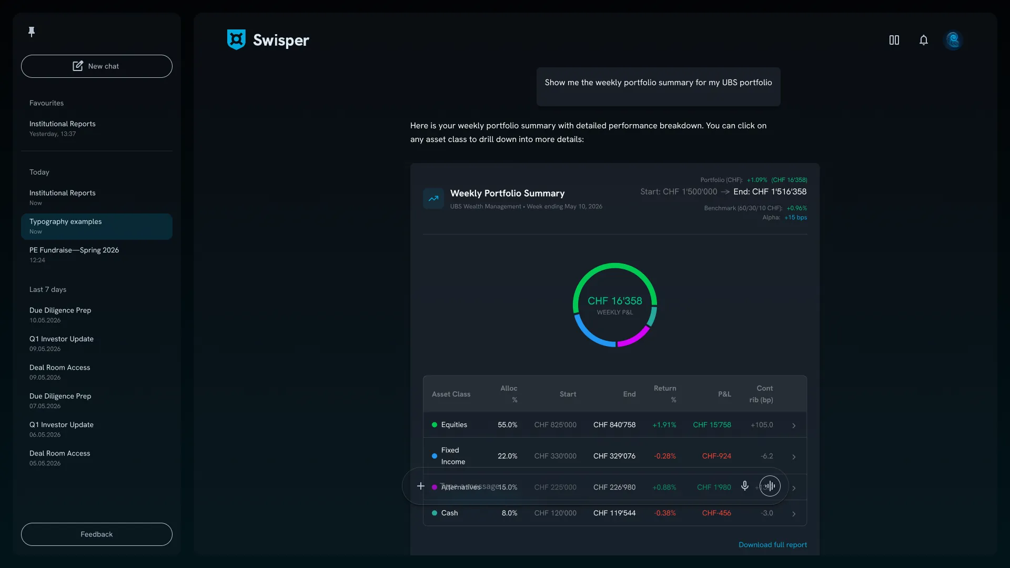Open the user profile avatar
Image resolution: width=1010 pixels, height=568 pixels.
pyautogui.click(x=953, y=40)
